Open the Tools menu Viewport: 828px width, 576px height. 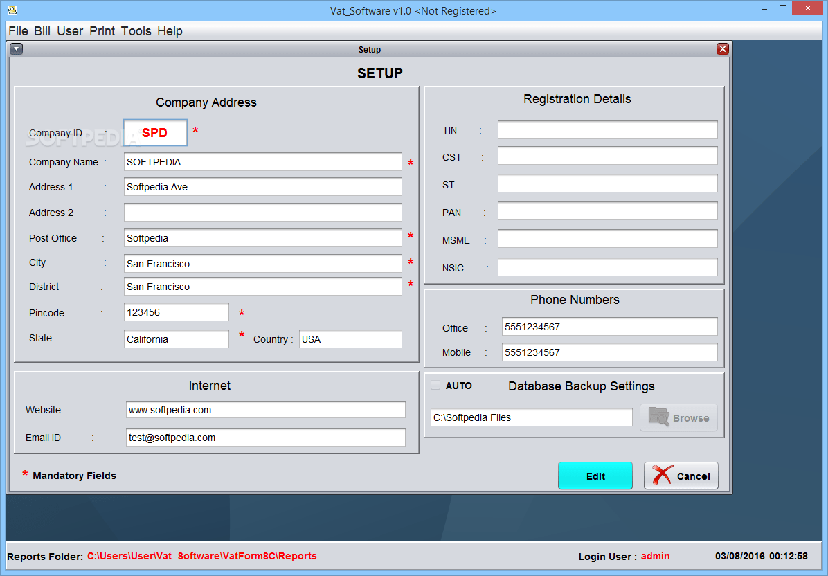(136, 31)
